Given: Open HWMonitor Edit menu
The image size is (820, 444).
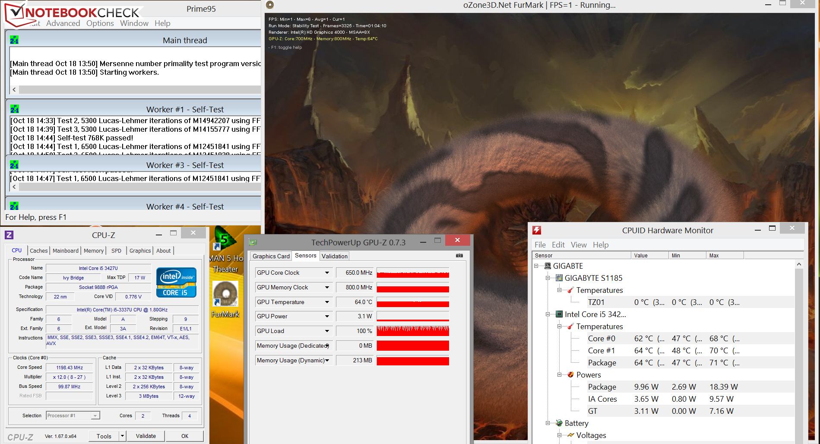Looking at the screenshot, I should pyautogui.click(x=558, y=245).
